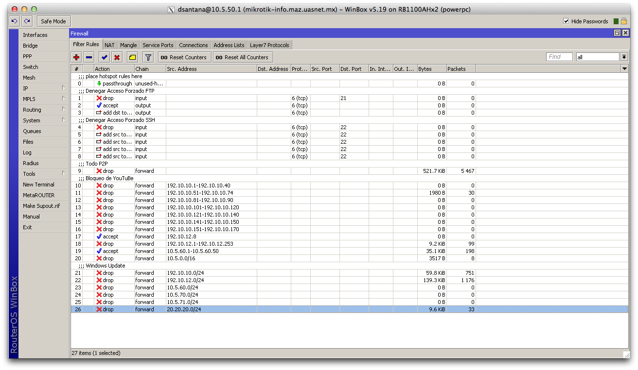Open the Address Lists tab

[229, 45]
